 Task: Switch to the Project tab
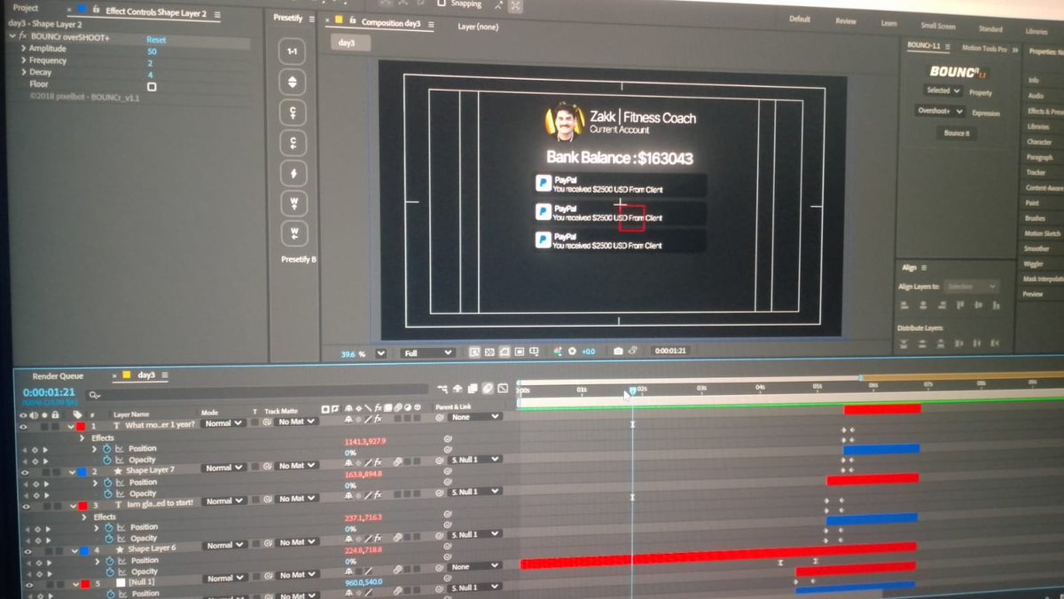click(x=26, y=8)
